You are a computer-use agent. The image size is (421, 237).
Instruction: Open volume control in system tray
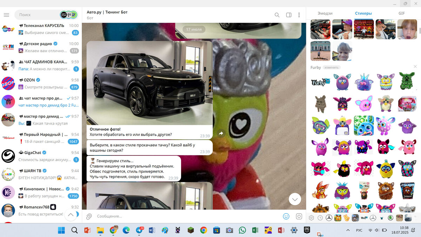[376, 230]
